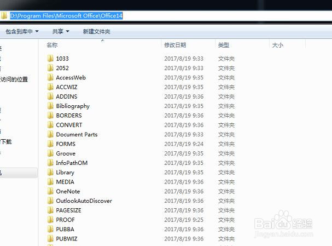
Task: Click the folder icon of 1033
Action: tap(50, 58)
